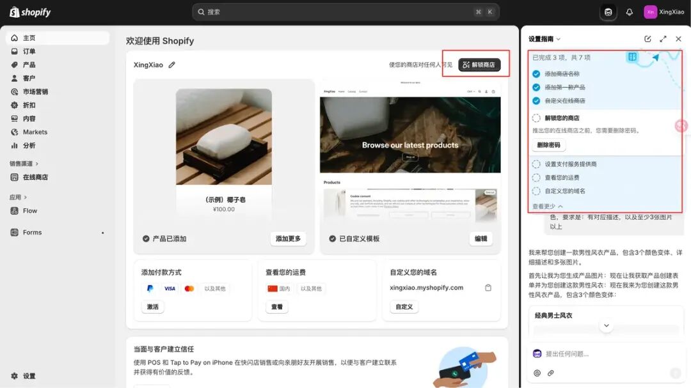Open the notifications bell
The width and height of the screenshot is (691, 388).
pyautogui.click(x=630, y=12)
